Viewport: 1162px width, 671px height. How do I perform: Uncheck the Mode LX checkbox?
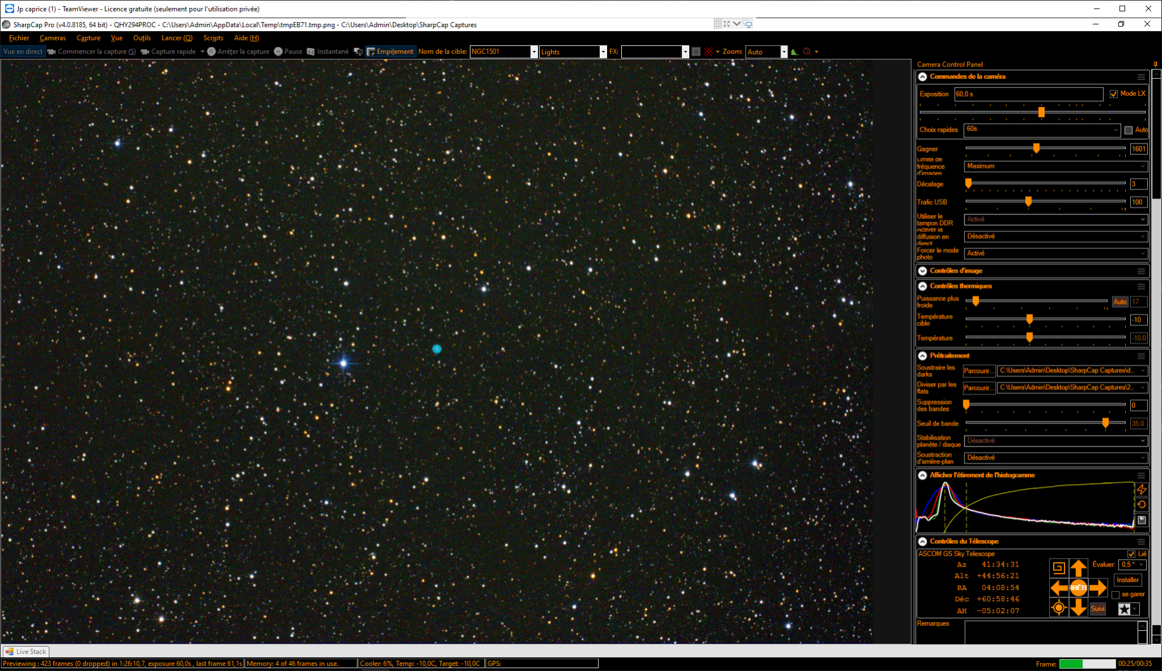[x=1114, y=94]
